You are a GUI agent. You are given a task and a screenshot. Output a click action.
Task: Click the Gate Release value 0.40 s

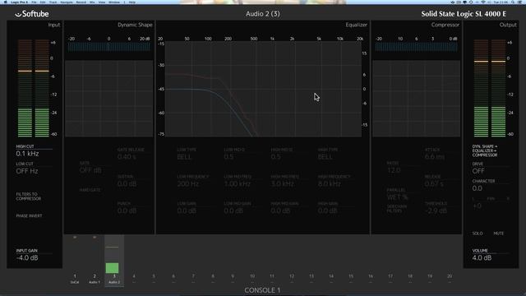[127, 157]
